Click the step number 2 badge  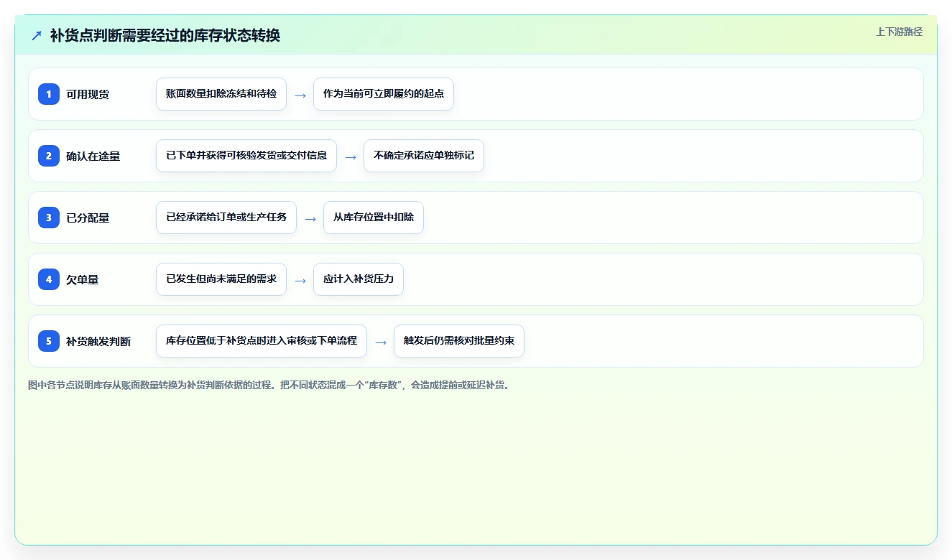click(x=49, y=155)
